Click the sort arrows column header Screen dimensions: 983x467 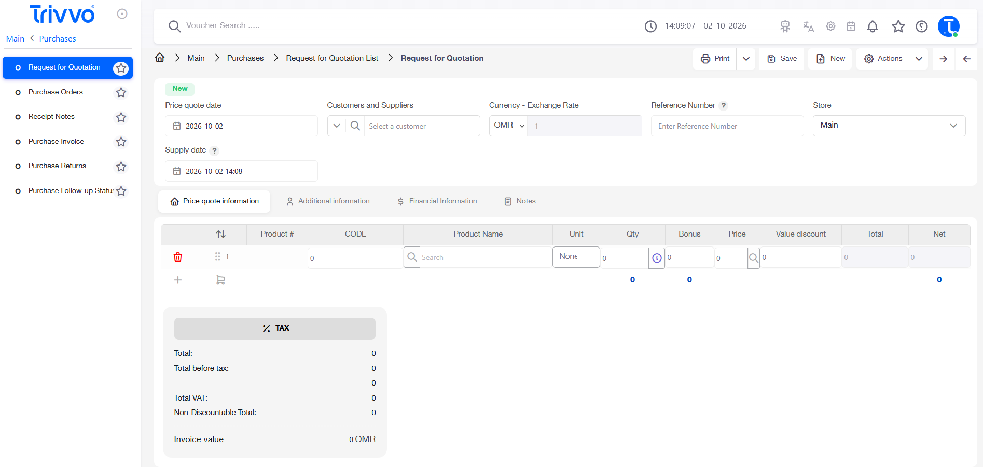[x=220, y=234]
